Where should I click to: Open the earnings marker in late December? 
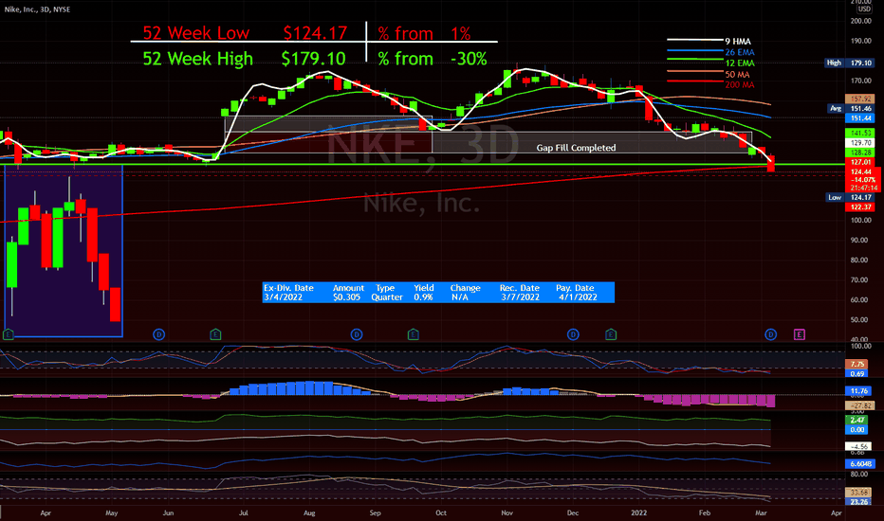click(x=611, y=334)
